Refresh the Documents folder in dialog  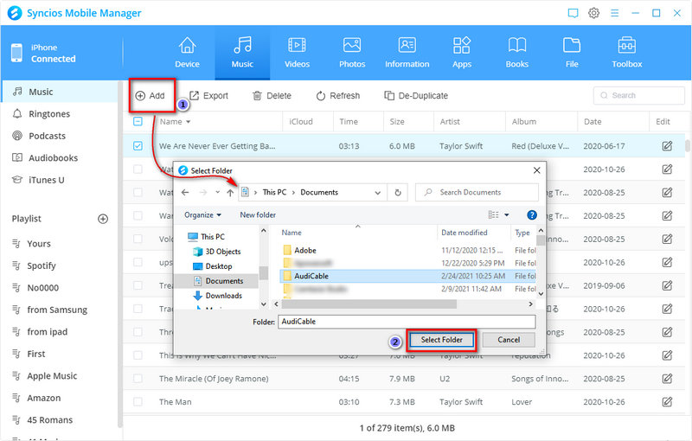[398, 192]
